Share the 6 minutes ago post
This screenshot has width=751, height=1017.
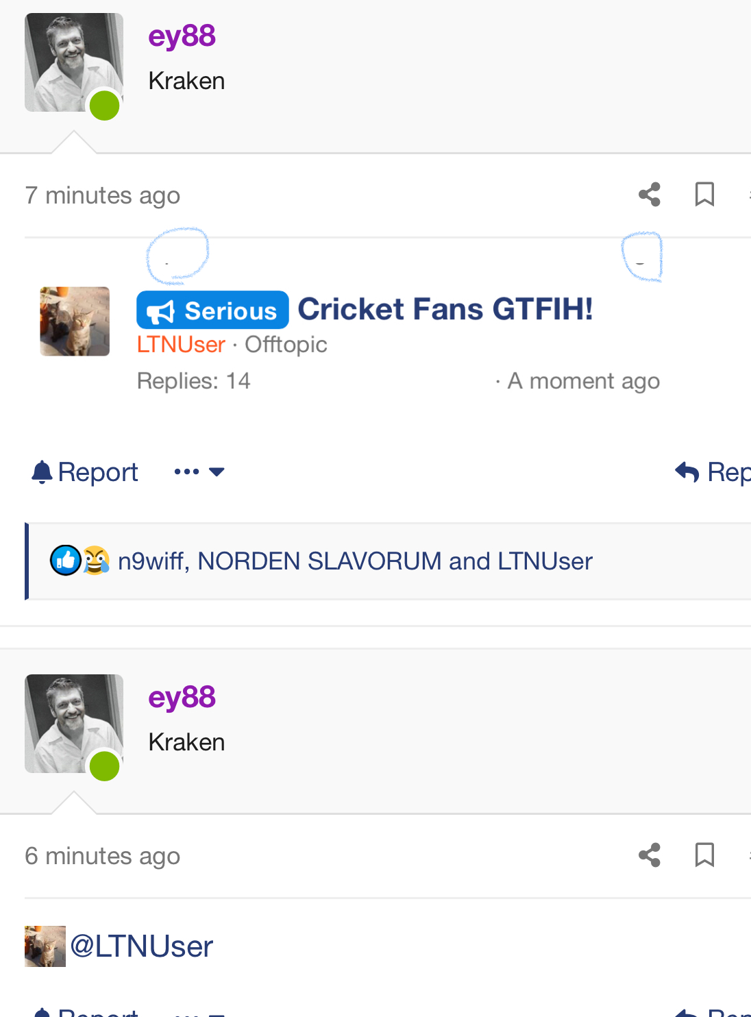[650, 855]
